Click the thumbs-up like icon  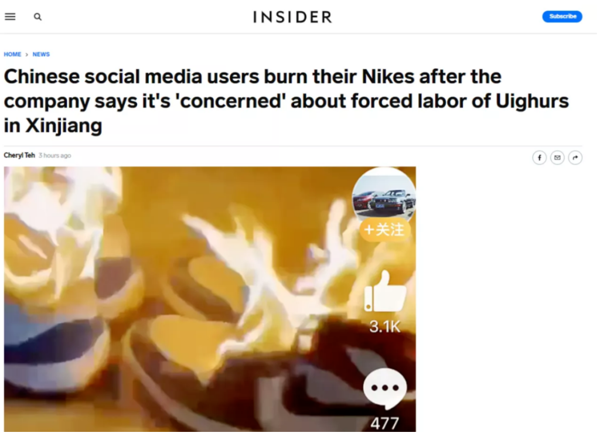click(384, 291)
